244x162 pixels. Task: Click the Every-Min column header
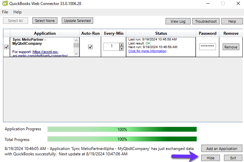(113, 33)
